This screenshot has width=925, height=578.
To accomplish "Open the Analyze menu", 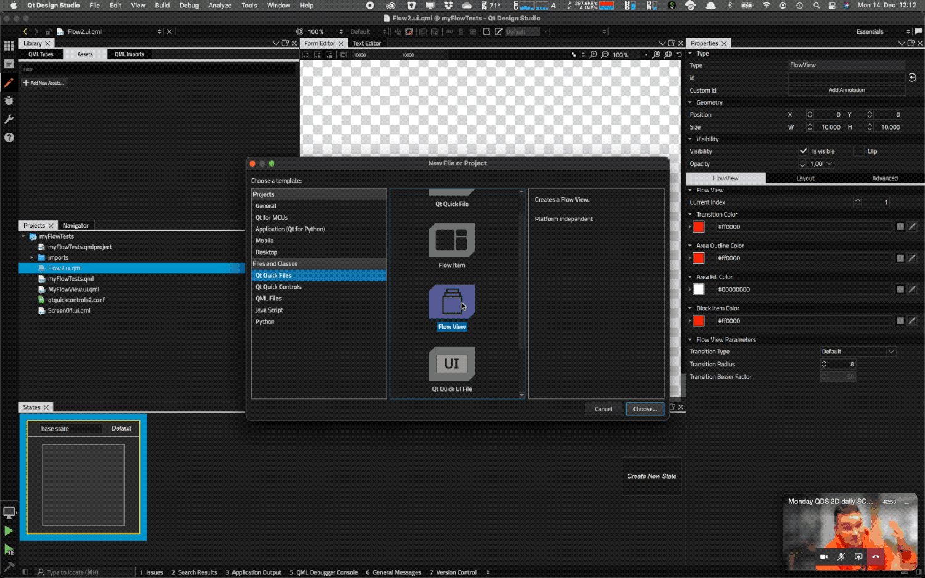I will click(x=220, y=6).
